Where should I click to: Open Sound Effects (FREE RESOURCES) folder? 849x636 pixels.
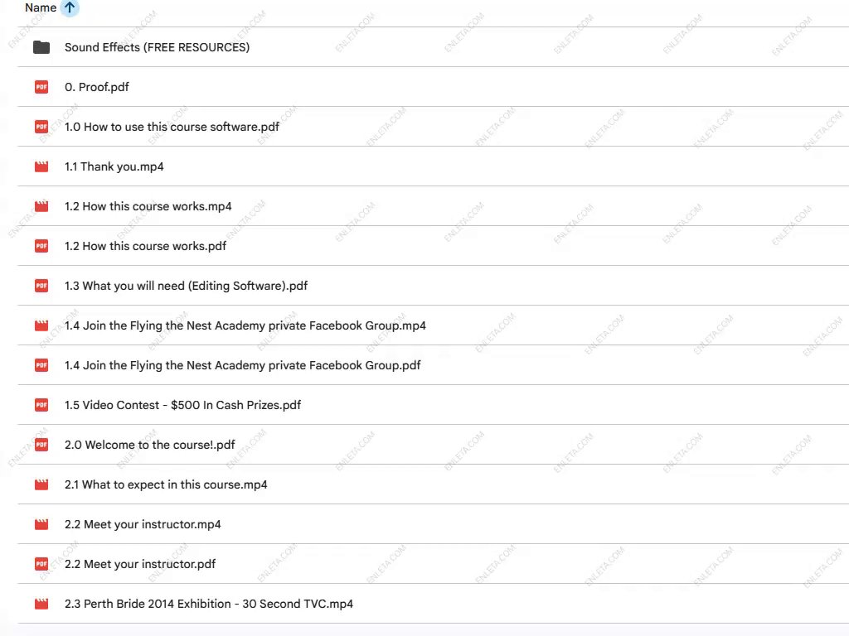pos(157,47)
